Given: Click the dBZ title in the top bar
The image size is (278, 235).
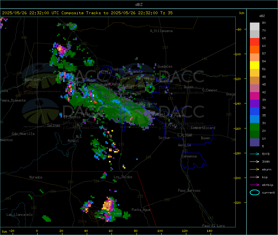Looking at the screenshot, I should 139,4.
